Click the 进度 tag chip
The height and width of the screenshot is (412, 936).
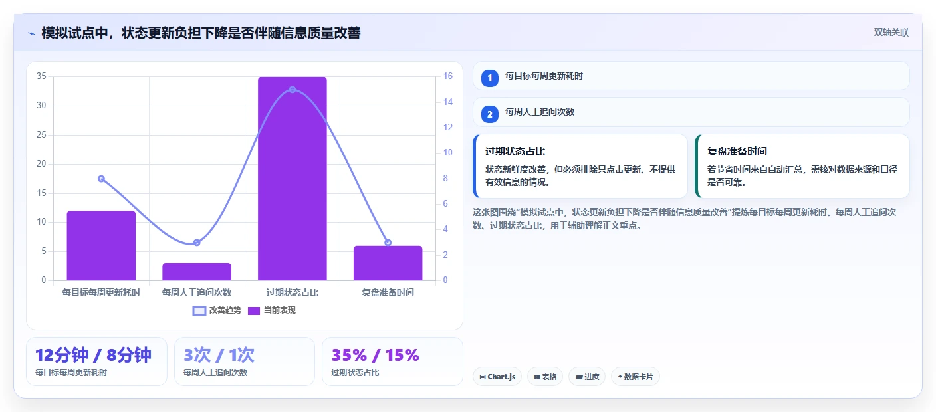(587, 377)
